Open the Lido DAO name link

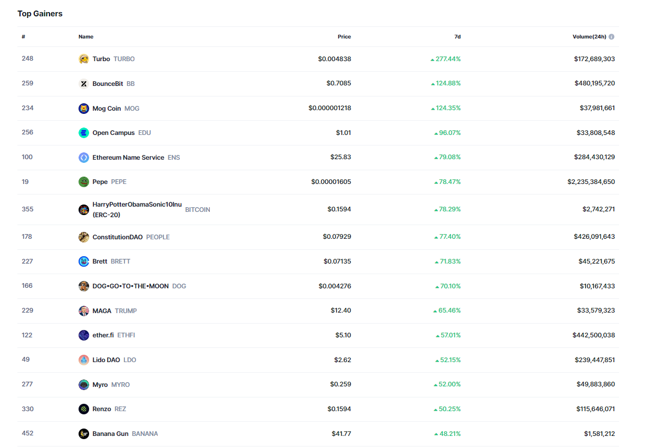coord(106,360)
